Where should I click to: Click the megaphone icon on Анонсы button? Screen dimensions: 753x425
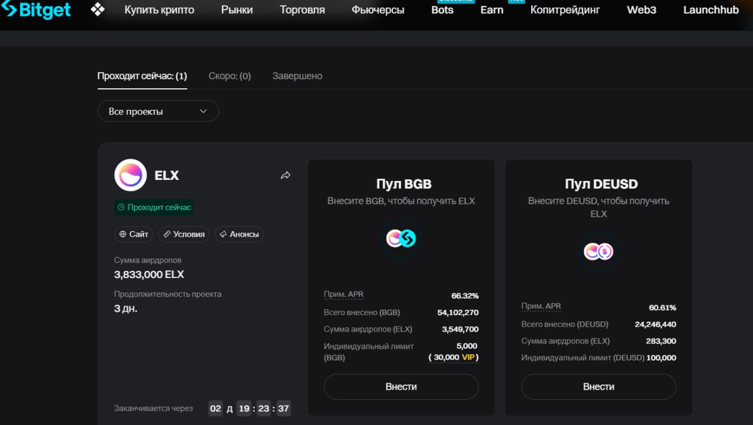[224, 234]
